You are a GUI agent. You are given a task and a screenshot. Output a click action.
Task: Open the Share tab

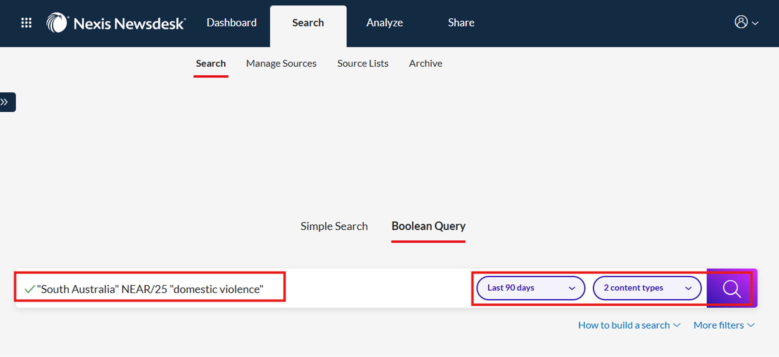coord(461,23)
